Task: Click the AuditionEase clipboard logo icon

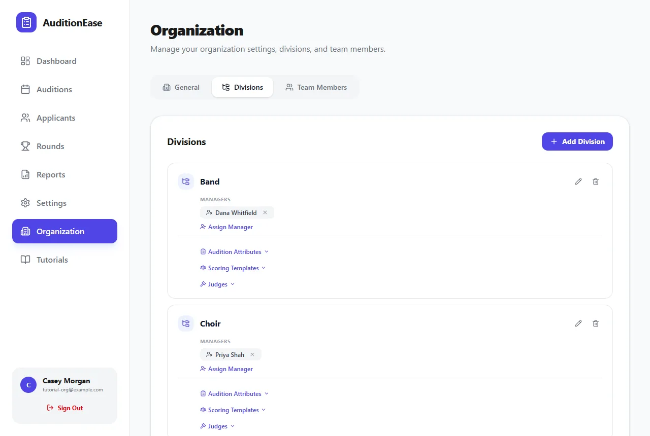Action: (x=26, y=22)
